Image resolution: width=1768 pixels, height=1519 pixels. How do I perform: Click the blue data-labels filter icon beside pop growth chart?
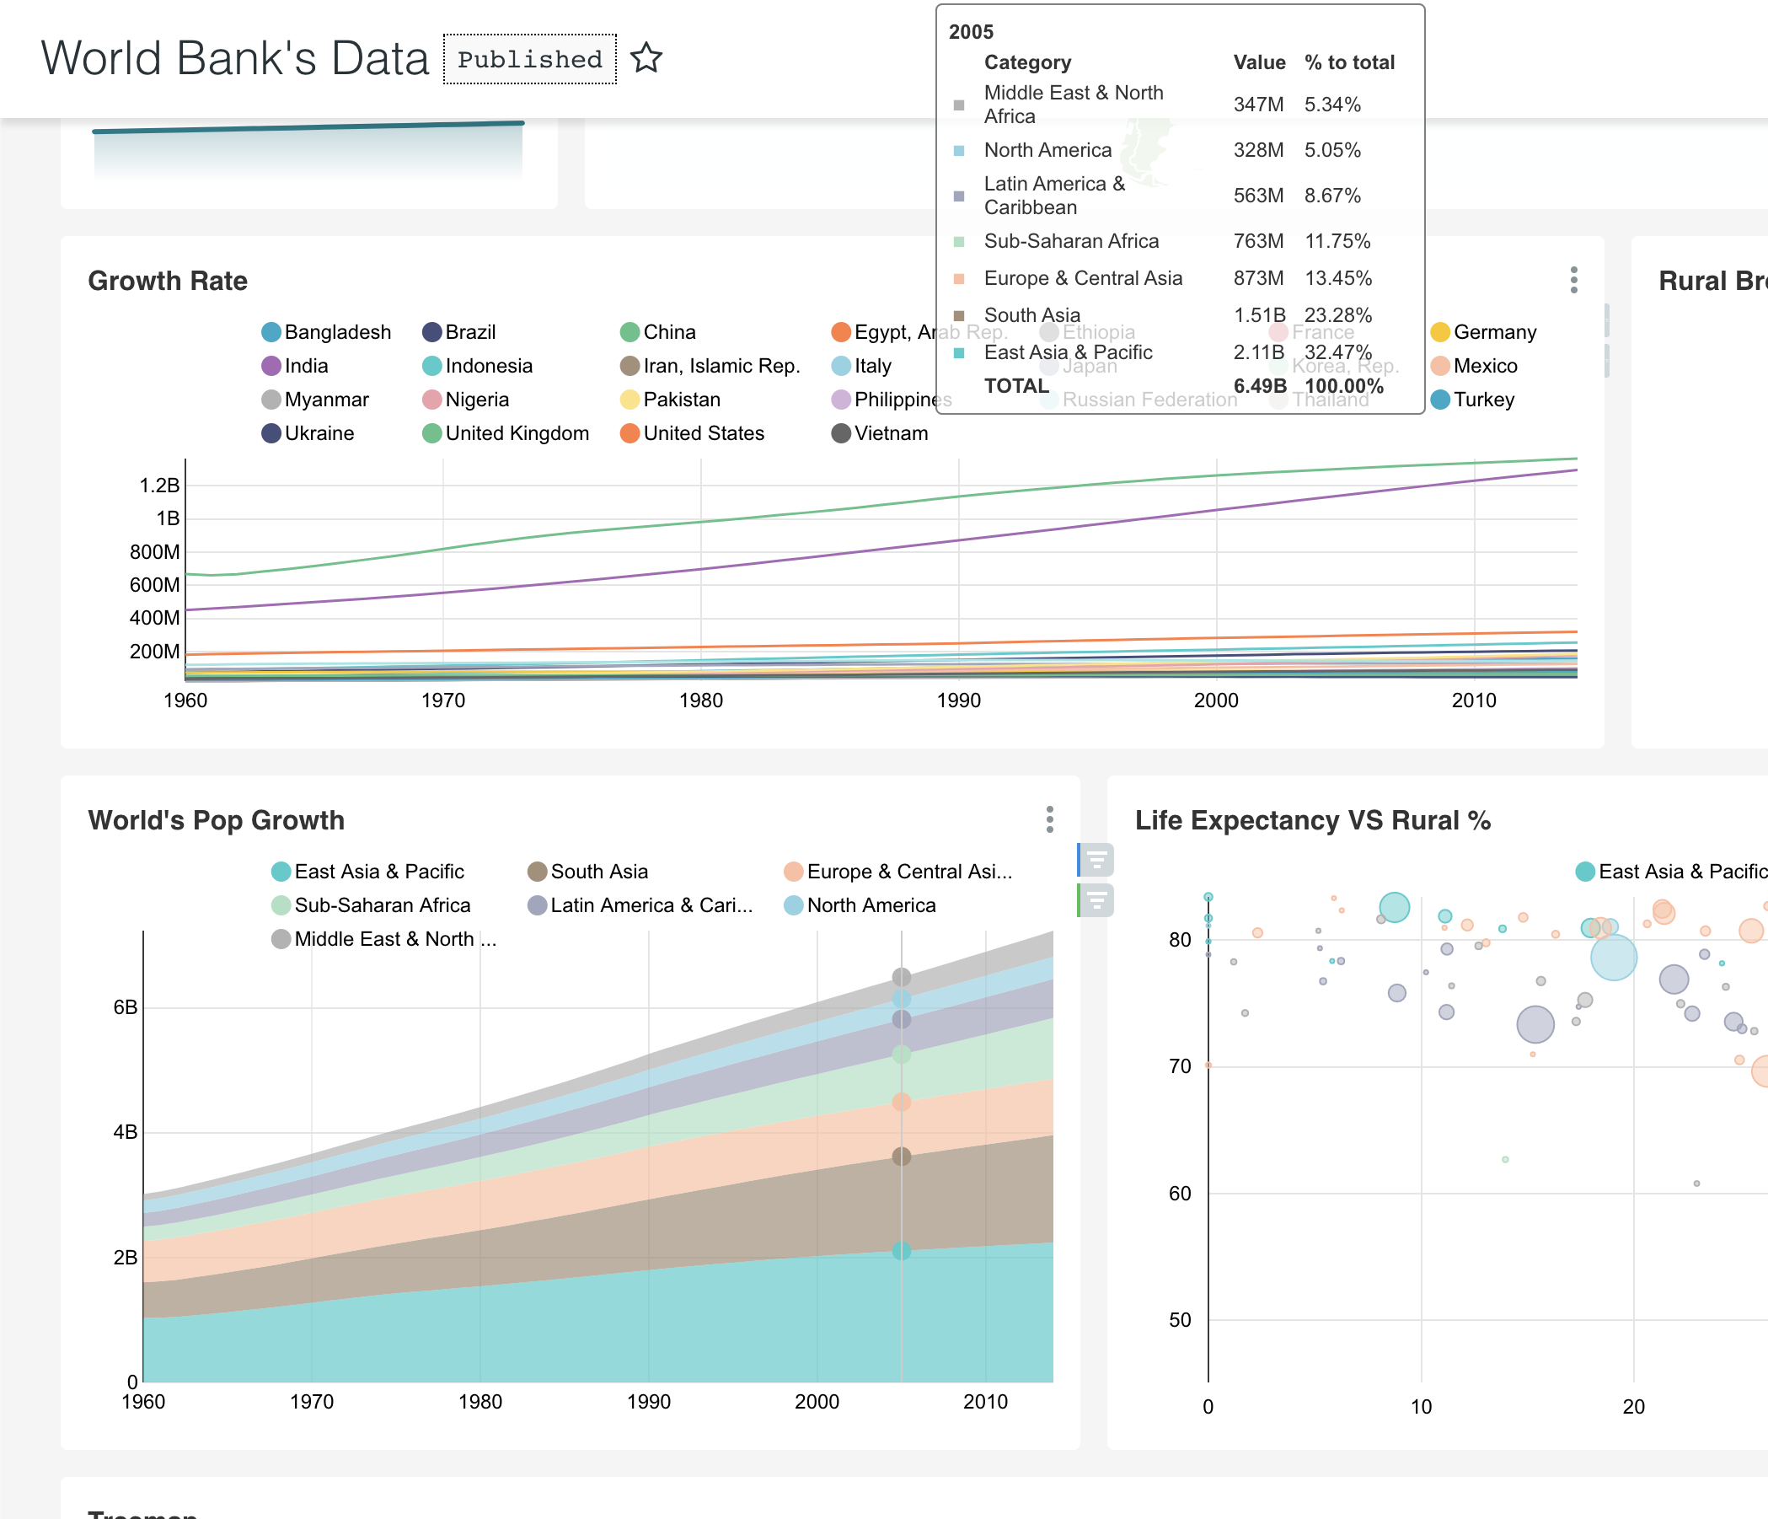coord(1096,861)
